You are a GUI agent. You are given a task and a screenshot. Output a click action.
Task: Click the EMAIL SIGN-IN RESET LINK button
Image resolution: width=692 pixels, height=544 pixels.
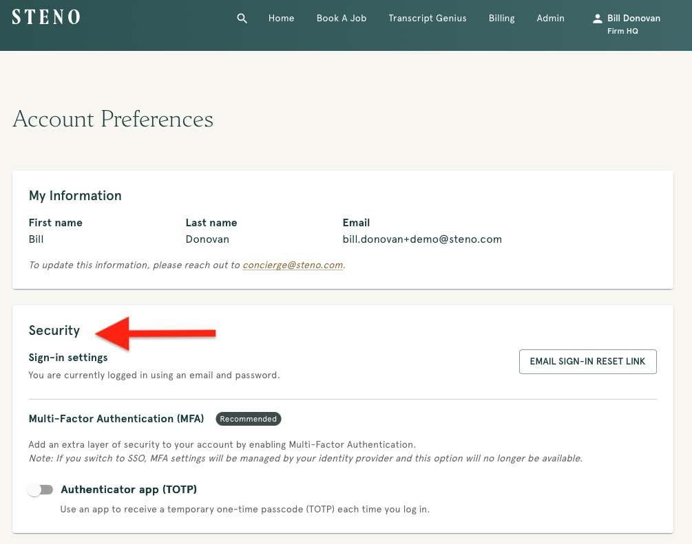tap(587, 361)
